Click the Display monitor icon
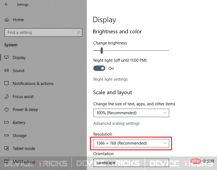Image resolution: width=217 pixels, height=170 pixels. click(x=6, y=57)
